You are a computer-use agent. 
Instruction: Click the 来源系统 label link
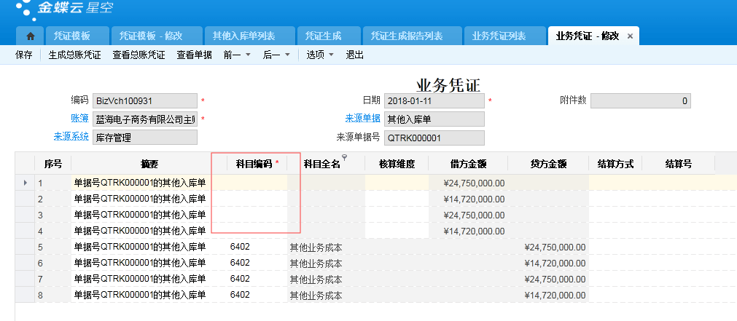[x=71, y=136]
